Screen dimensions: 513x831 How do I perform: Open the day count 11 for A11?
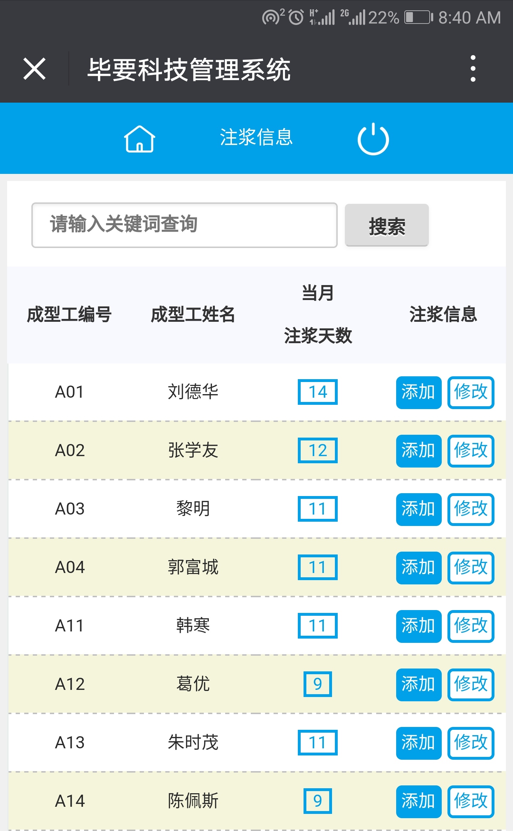tap(318, 626)
